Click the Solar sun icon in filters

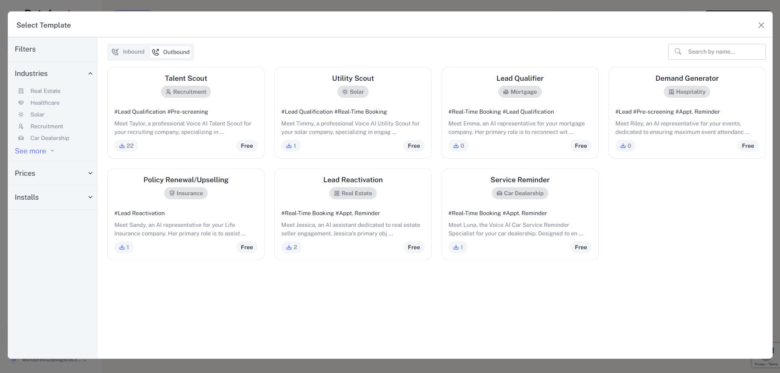pos(21,114)
